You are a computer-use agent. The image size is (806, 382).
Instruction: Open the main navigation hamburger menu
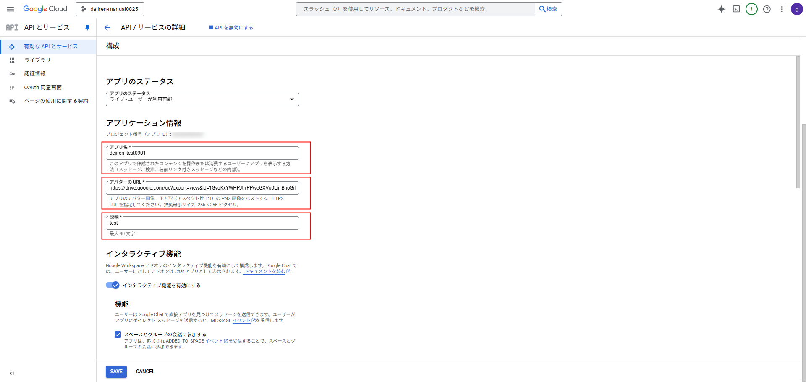pyautogui.click(x=10, y=9)
